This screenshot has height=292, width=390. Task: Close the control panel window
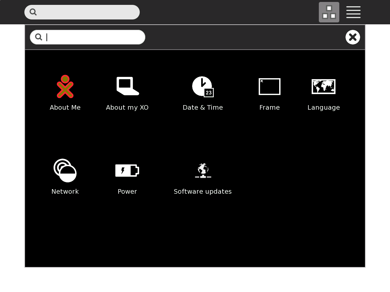coord(353,37)
